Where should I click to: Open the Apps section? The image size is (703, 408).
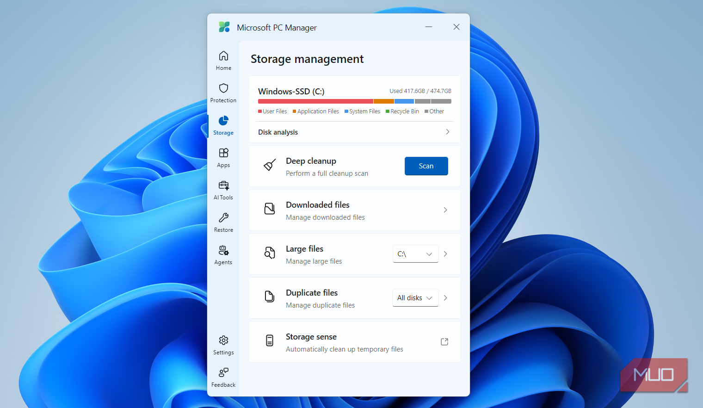click(x=223, y=158)
